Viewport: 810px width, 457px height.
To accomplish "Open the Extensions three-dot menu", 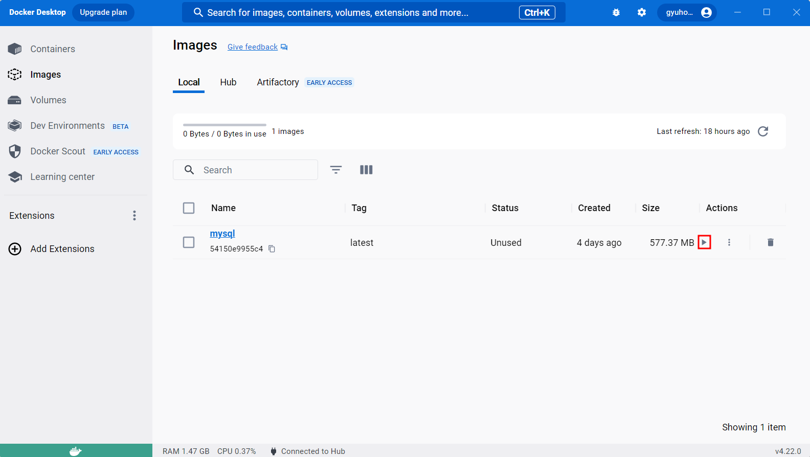I will [x=134, y=216].
